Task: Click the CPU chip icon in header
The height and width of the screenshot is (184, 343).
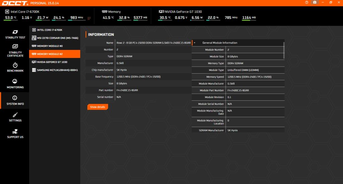Action: pos(7,12)
